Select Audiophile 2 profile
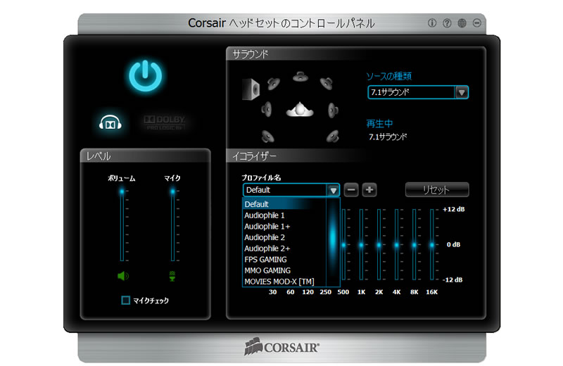The width and height of the screenshot is (563, 366). (284, 237)
